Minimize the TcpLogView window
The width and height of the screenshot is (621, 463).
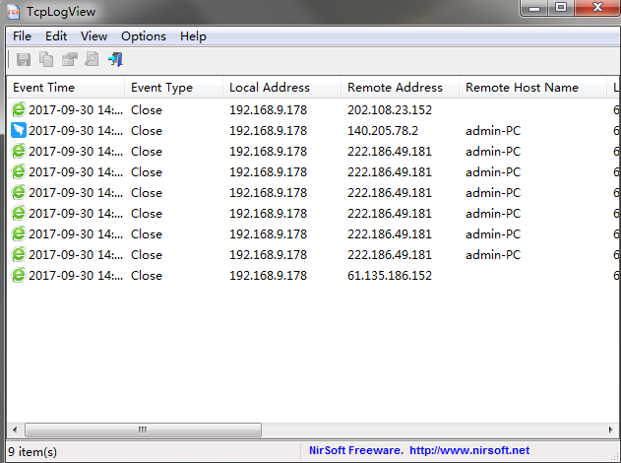click(x=534, y=8)
